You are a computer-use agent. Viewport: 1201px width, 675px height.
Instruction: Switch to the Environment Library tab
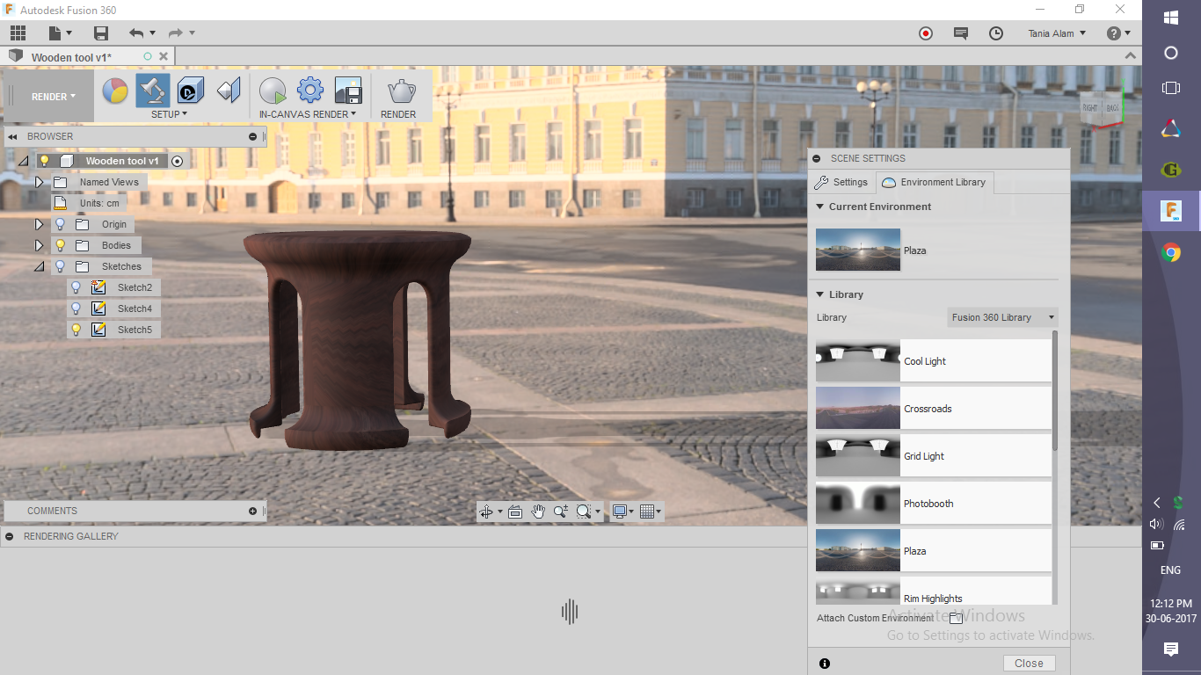coord(935,182)
